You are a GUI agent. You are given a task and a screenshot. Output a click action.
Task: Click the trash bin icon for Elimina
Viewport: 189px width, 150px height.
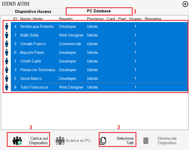click(x=146, y=141)
